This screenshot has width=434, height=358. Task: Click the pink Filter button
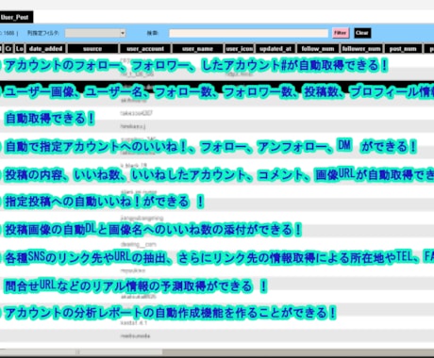(341, 33)
